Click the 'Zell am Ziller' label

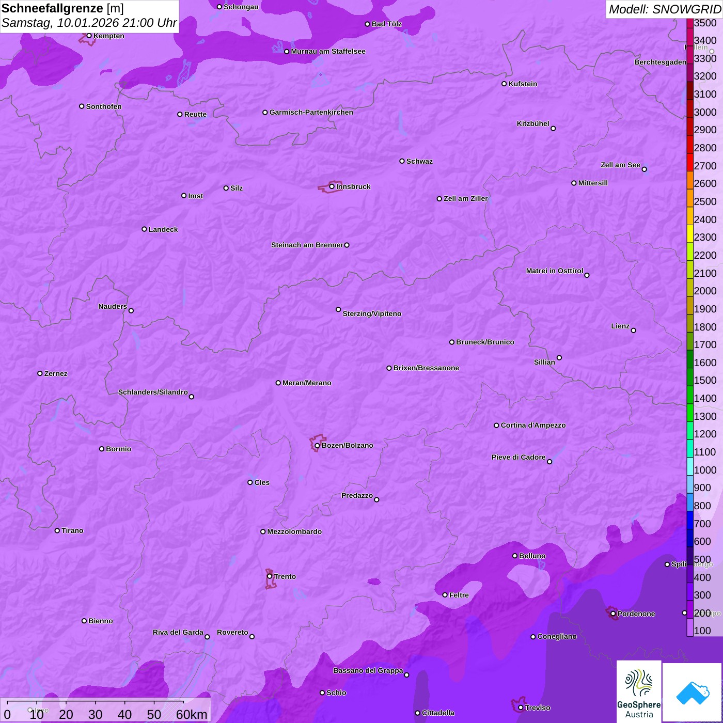(466, 198)
